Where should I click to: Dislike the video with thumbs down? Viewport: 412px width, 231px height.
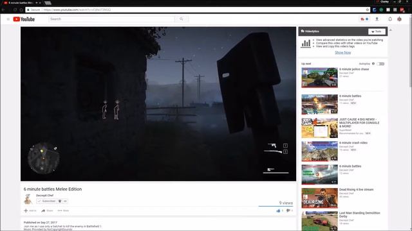pyautogui.click(x=288, y=210)
